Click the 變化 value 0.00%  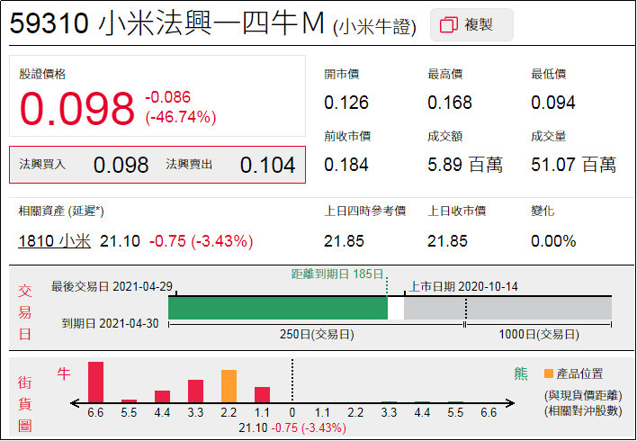click(553, 241)
